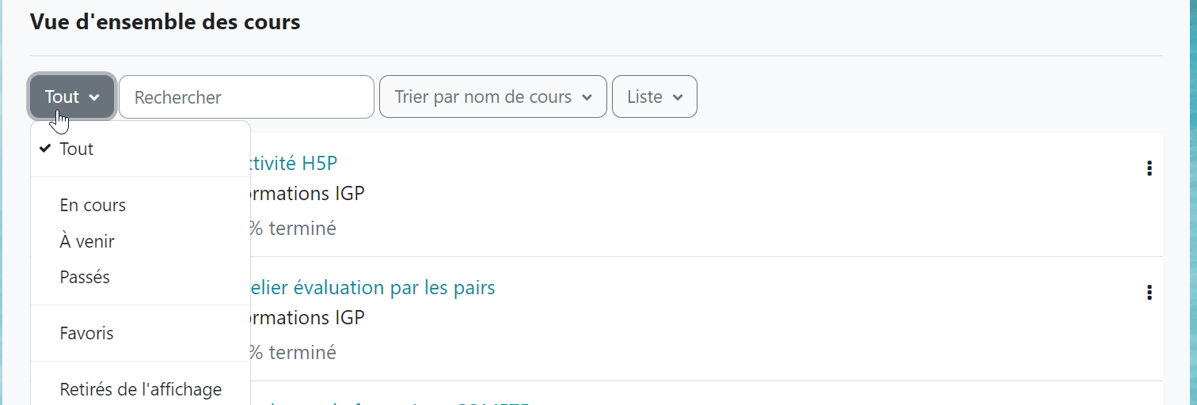Open the three-dot menu for the H5P course
Viewport: 1197px width, 405px height.
click(1149, 168)
